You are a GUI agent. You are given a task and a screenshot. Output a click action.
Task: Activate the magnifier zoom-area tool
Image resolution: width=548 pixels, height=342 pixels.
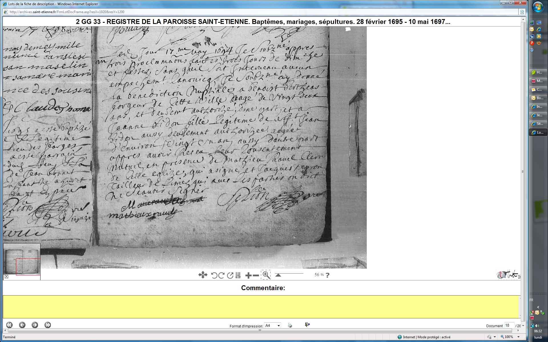coord(266,275)
